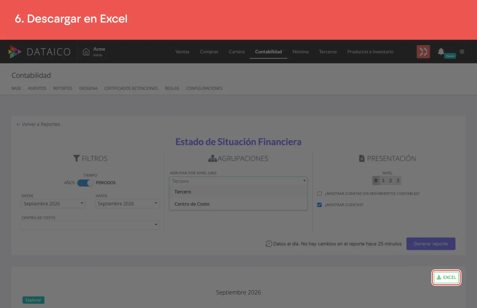The image size is (477, 308).
Task: Go to Ventas menu
Action: 182,52
